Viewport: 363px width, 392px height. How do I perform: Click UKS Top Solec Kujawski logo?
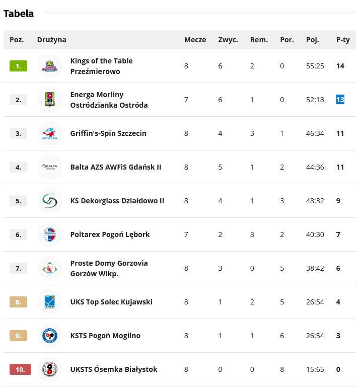[50, 302]
